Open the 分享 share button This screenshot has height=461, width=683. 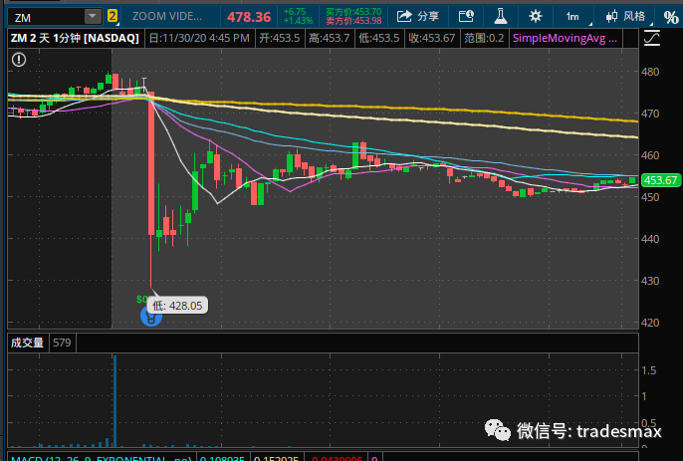pos(418,17)
